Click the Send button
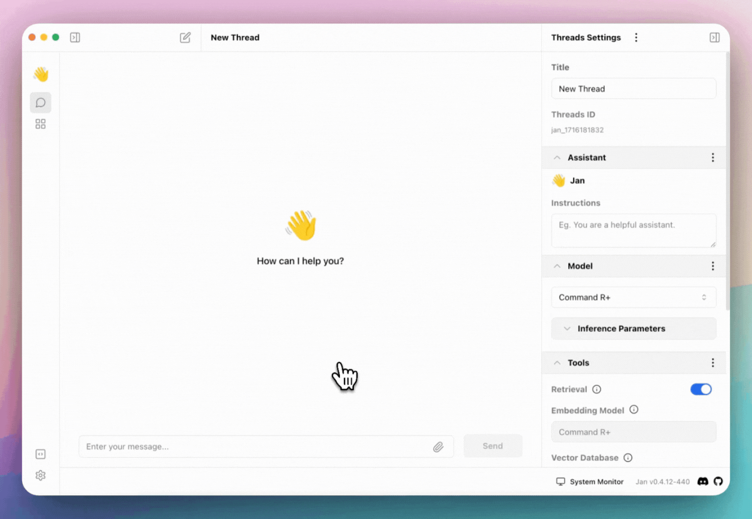Image resolution: width=752 pixels, height=519 pixels. coord(492,446)
